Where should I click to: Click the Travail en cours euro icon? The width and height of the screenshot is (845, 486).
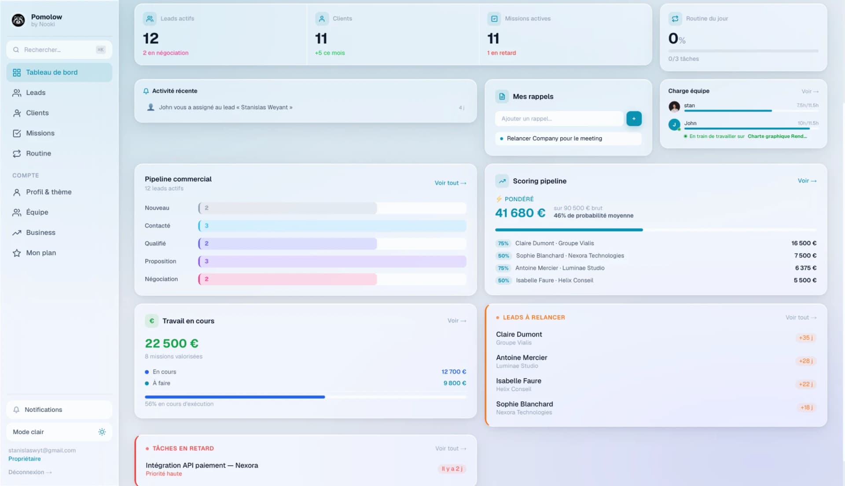[x=151, y=321]
